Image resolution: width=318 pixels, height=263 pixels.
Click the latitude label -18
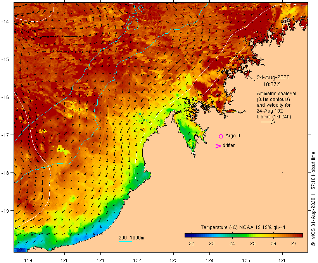tap(5, 173)
